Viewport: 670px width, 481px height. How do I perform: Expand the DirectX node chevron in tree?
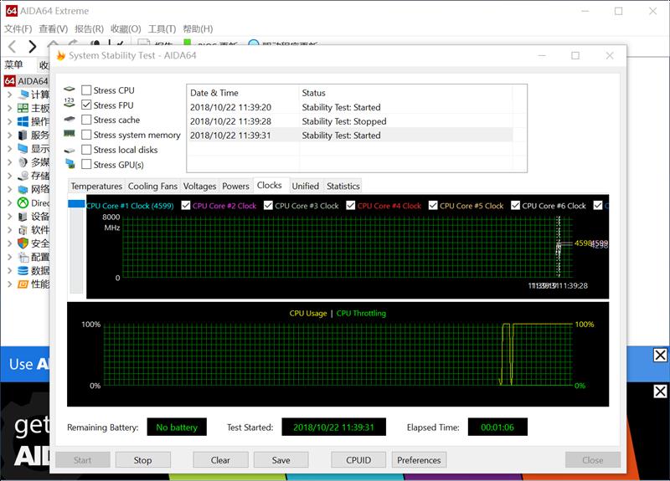9,202
